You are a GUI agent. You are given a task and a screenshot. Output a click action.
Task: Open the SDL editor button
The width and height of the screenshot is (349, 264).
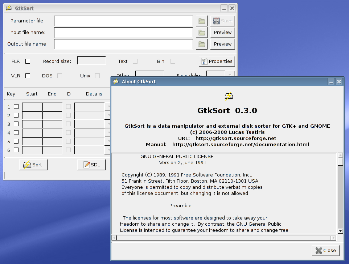pos(91,165)
